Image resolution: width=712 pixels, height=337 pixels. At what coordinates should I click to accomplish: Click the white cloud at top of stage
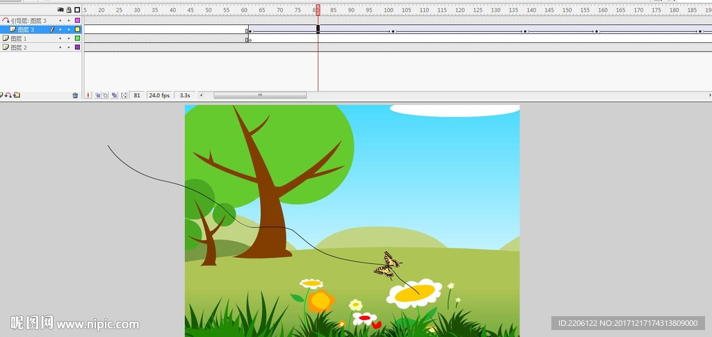455,110
